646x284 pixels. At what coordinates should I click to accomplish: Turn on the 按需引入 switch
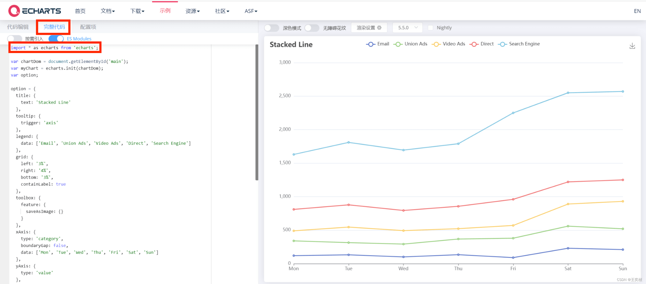tap(14, 38)
